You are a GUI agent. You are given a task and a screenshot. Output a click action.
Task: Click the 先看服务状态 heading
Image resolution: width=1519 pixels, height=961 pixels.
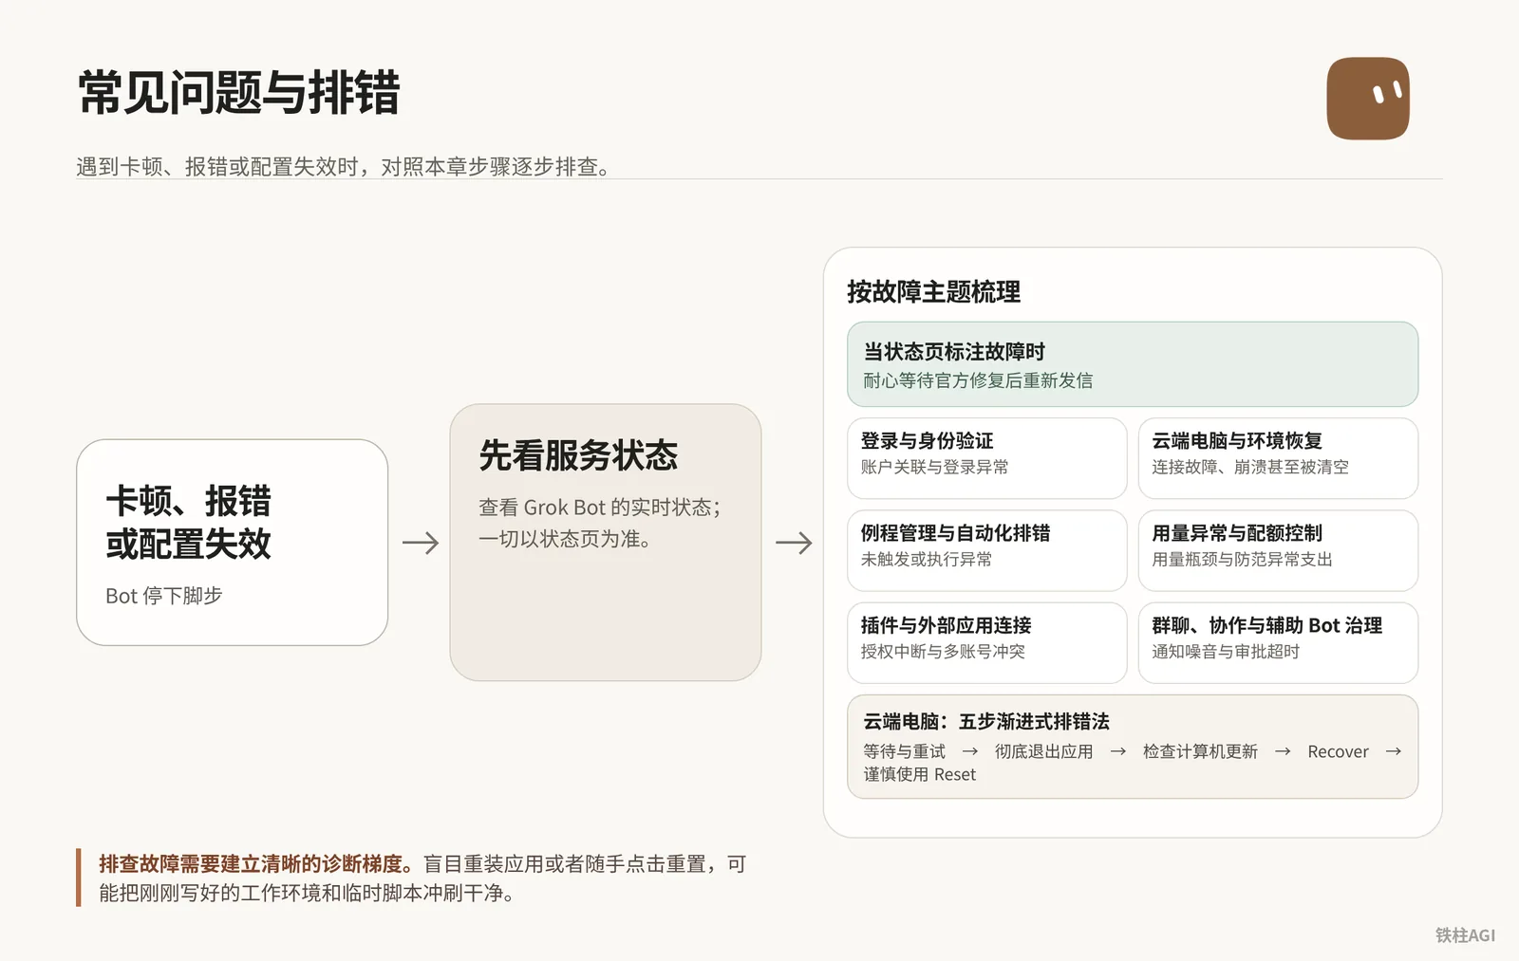point(578,455)
